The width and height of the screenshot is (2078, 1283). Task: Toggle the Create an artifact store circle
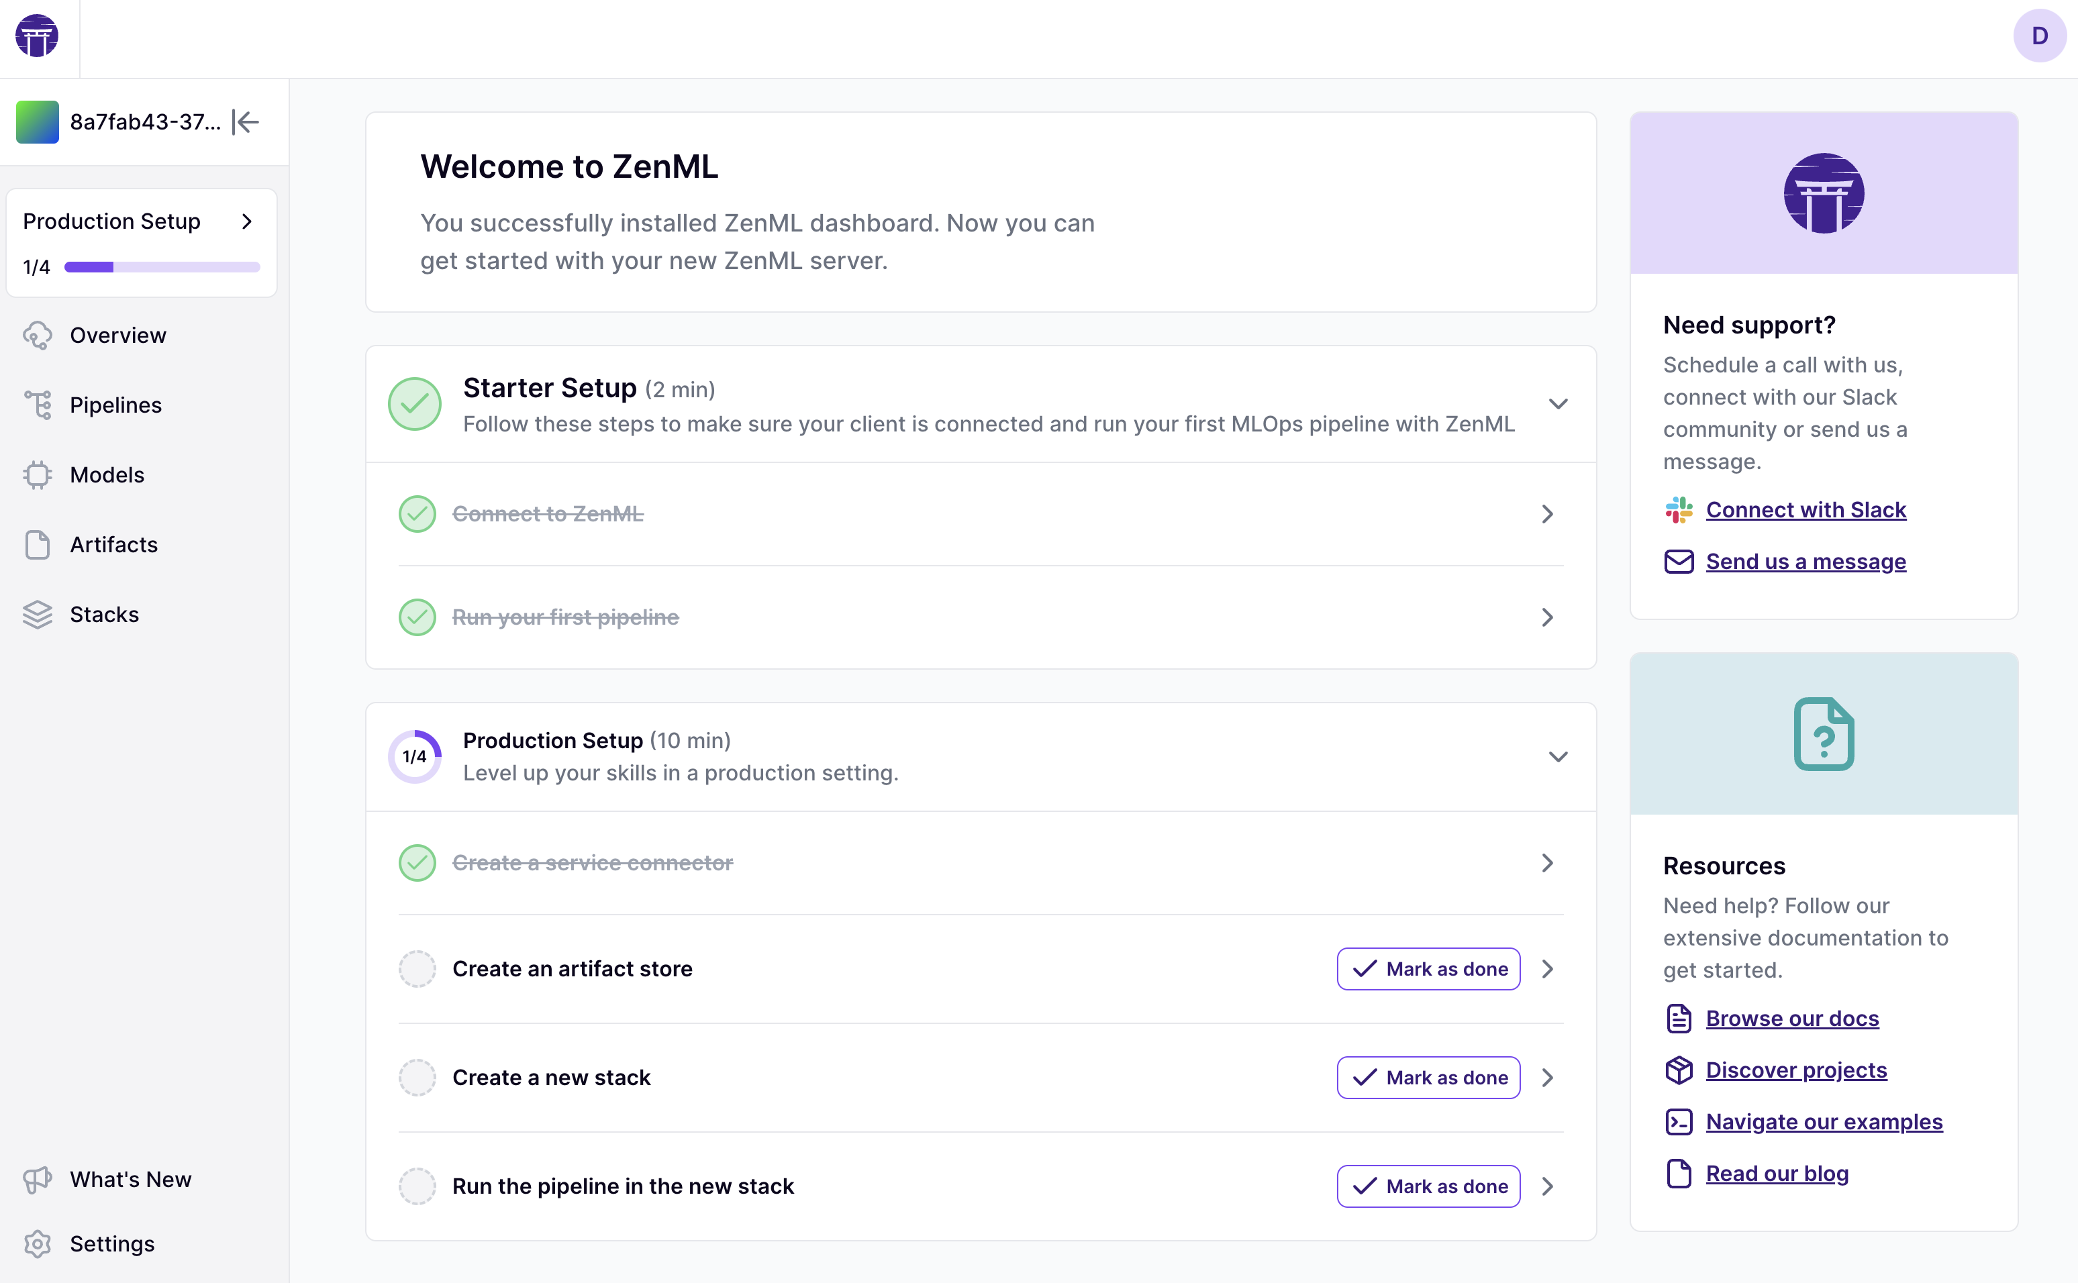(417, 969)
